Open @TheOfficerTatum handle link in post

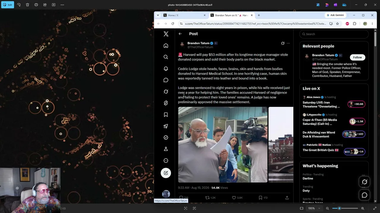coord(200,47)
